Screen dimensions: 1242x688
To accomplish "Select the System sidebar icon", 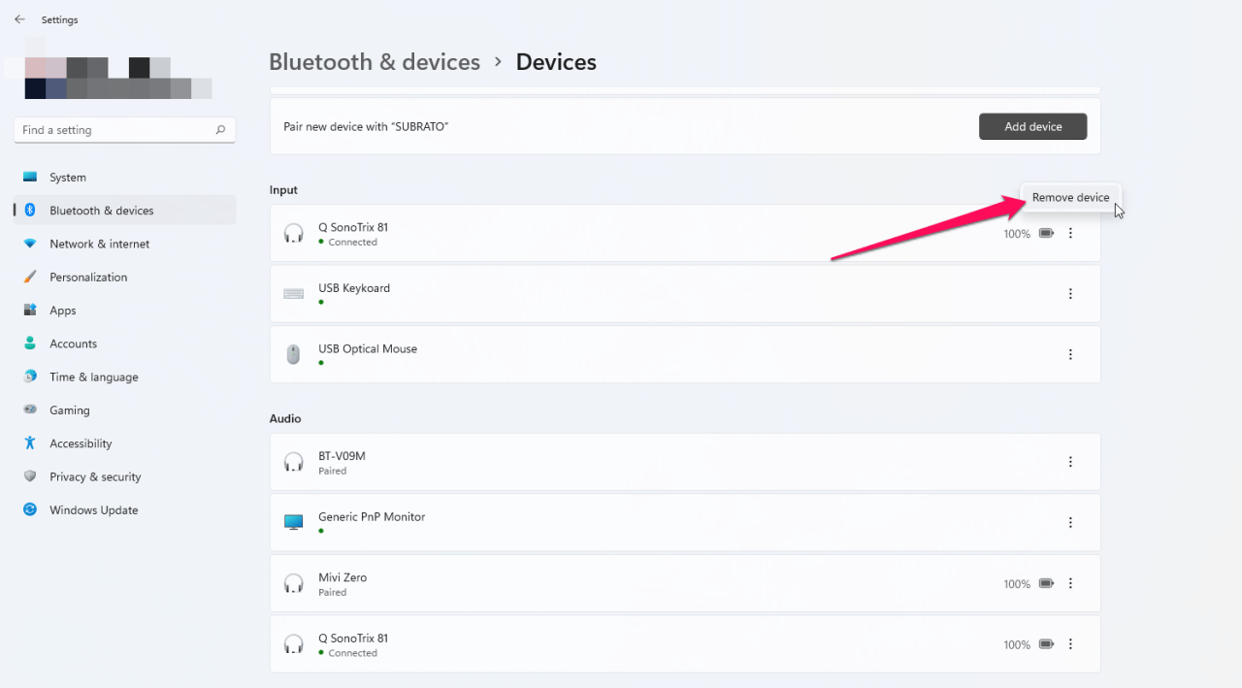I will (x=30, y=177).
